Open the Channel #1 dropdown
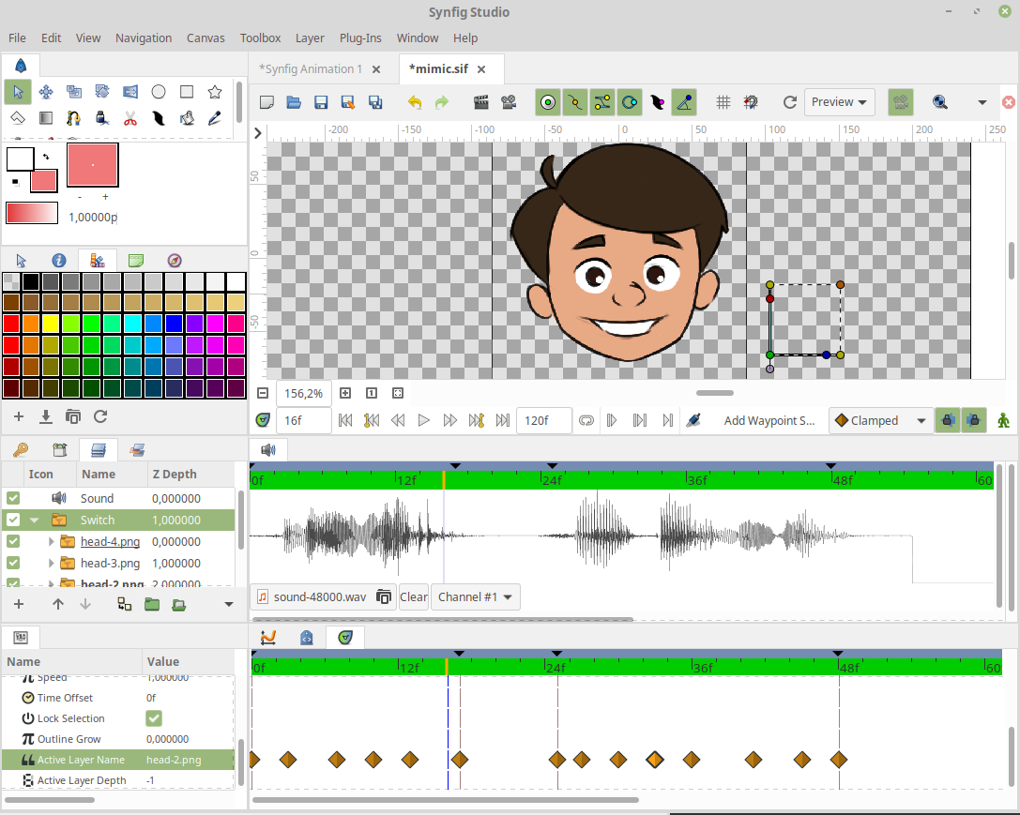 [x=475, y=596]
